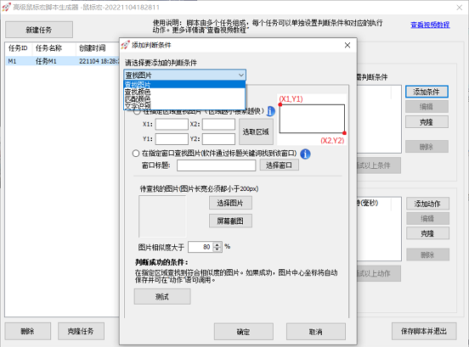Click the 屏幕截图 button
469x347 pixels.
click(230, 221)
